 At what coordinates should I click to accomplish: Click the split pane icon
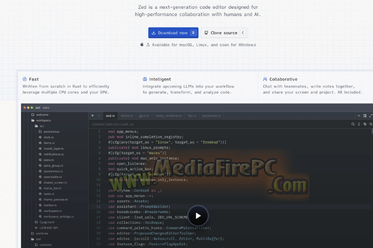[365, 116]
